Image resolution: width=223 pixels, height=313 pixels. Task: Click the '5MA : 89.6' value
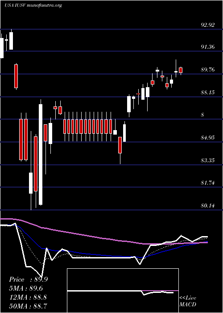click(26, 288)
